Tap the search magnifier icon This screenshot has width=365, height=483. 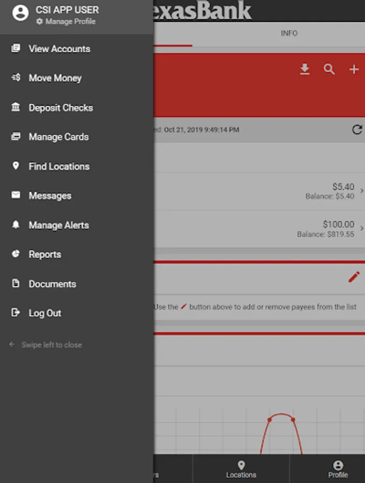click(329, 69)
